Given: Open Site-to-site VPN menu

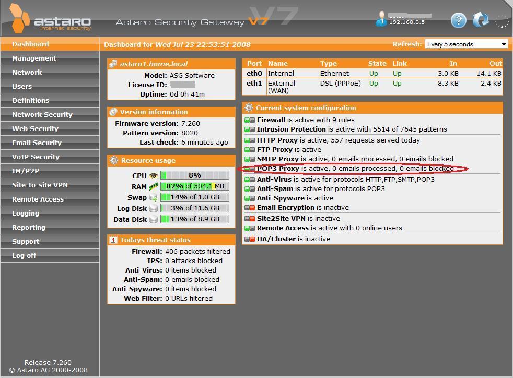Looking at the screenshot, I should (50, 185).
